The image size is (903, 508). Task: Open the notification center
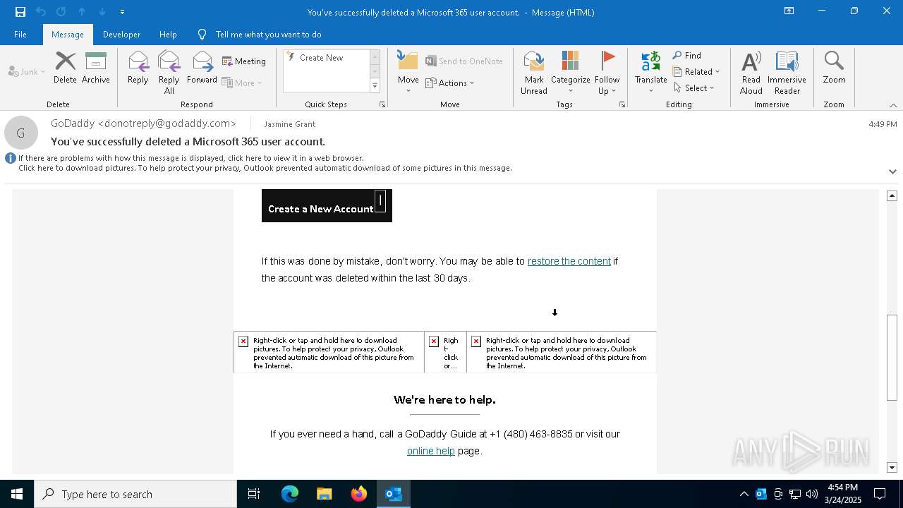(880, 494)
